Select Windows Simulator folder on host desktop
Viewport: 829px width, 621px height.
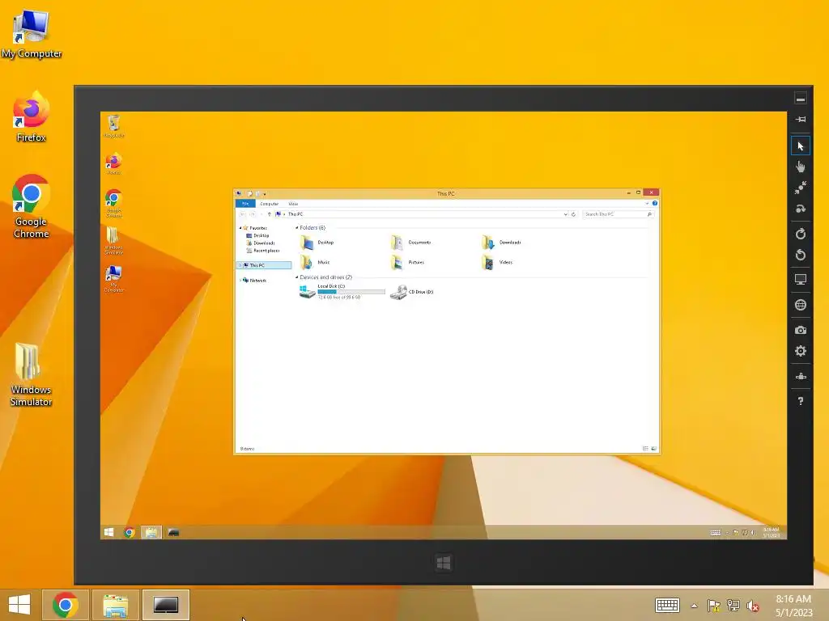(x=32, y=374)
